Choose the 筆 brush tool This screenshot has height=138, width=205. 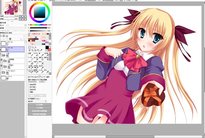pyautogui.click(x=41, y=55)
